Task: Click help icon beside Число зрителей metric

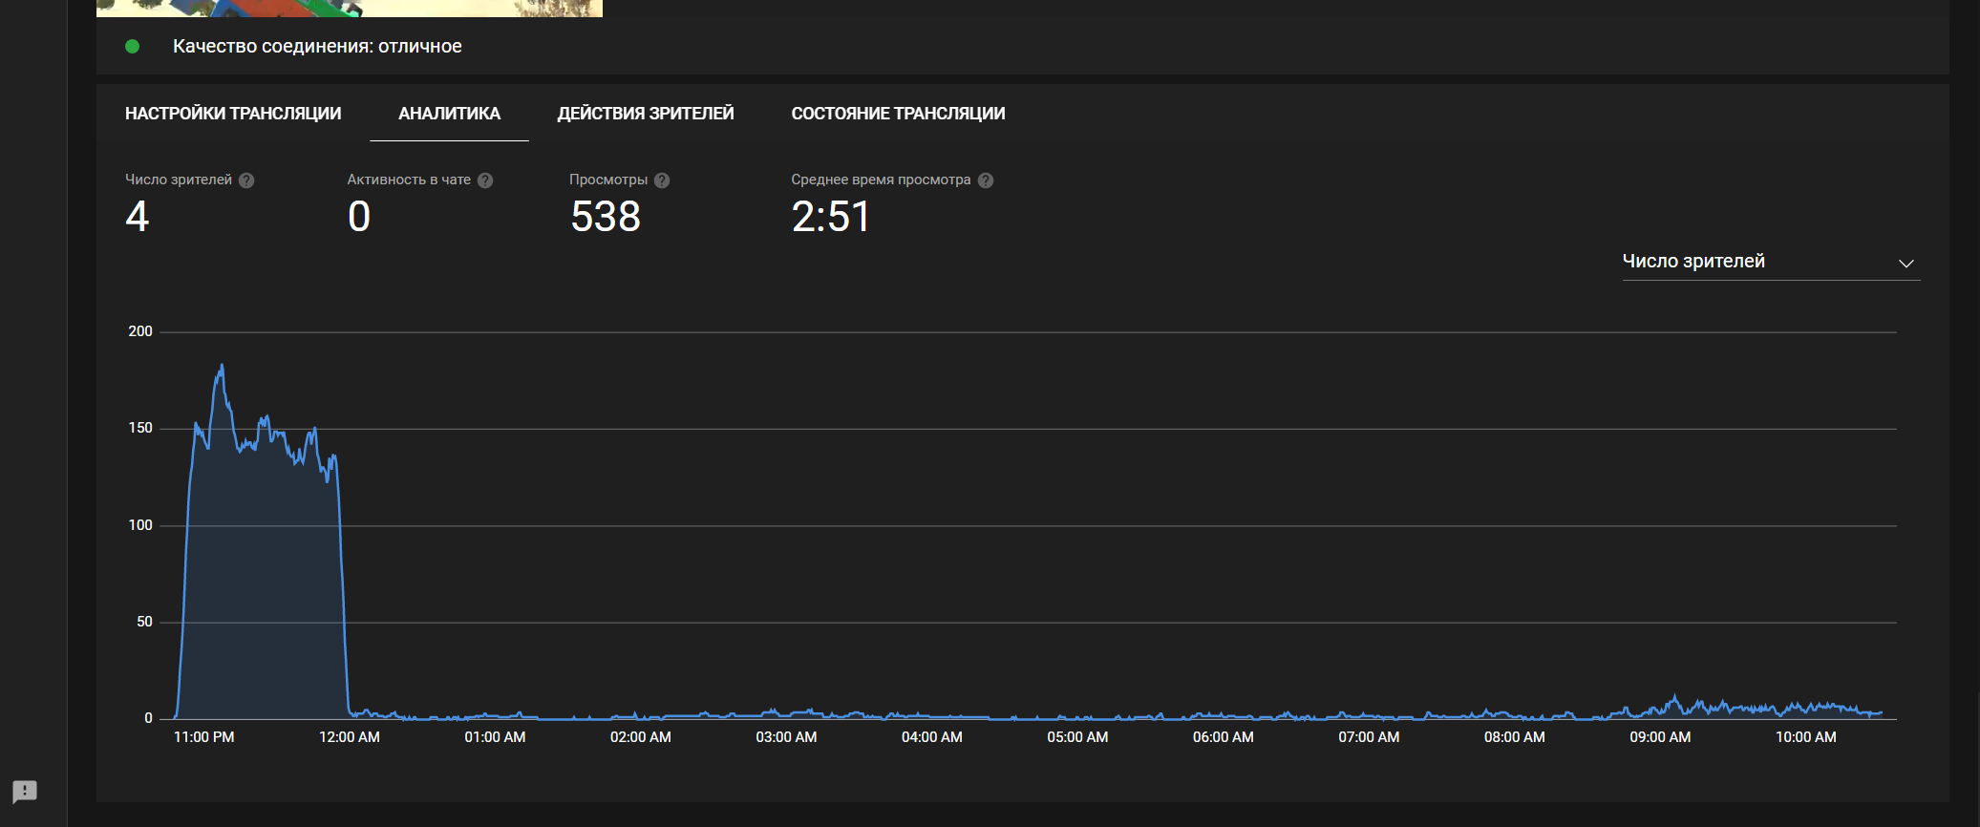Action: 246,180
